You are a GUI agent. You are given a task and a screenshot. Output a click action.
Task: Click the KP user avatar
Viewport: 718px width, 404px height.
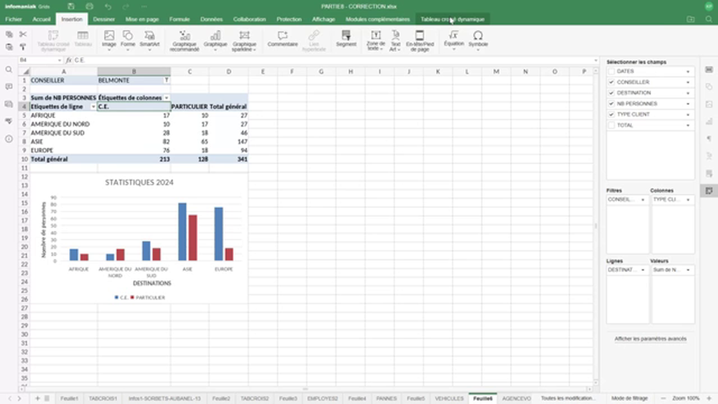[709, 6]
